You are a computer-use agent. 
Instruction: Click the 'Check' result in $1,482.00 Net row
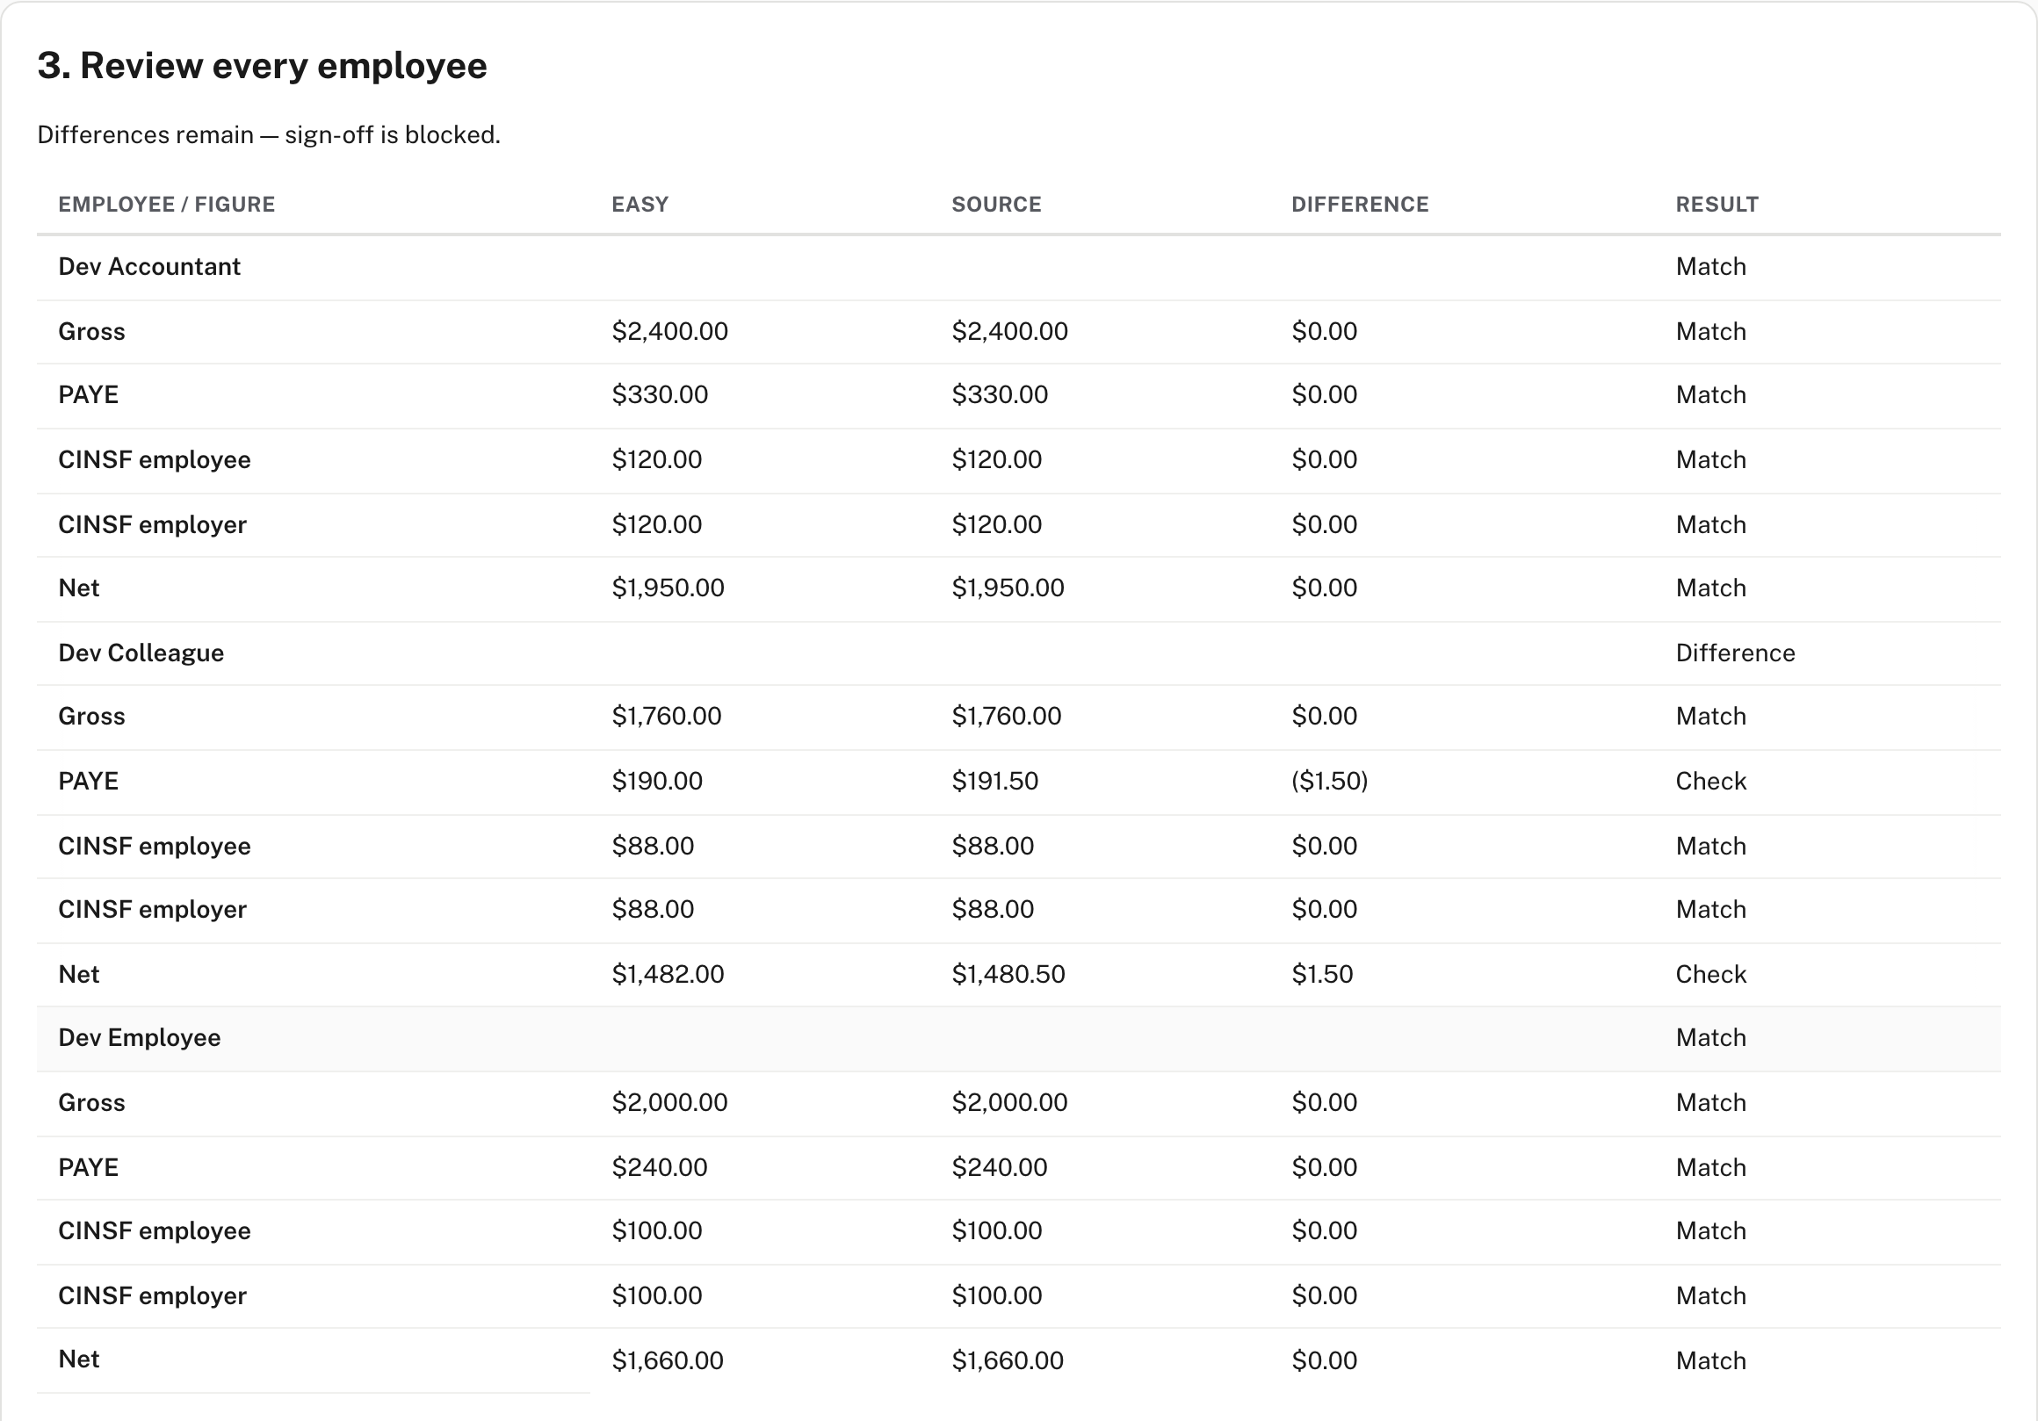pyautogui.click(x=1710, y=975)
